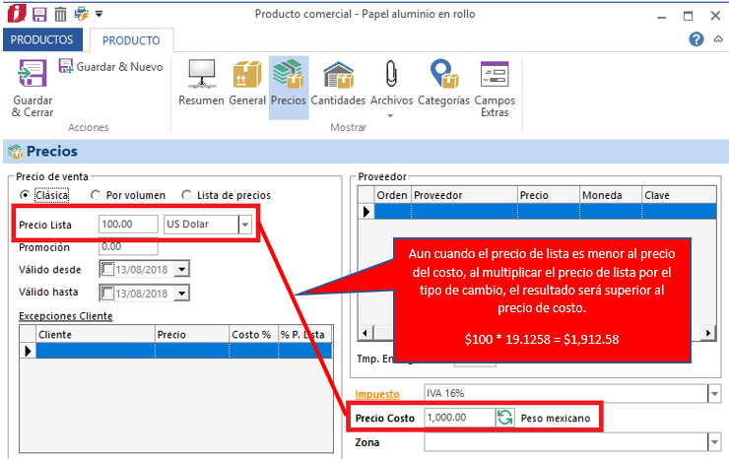Click the Precio Lista input field

click(x=129, y=225)
